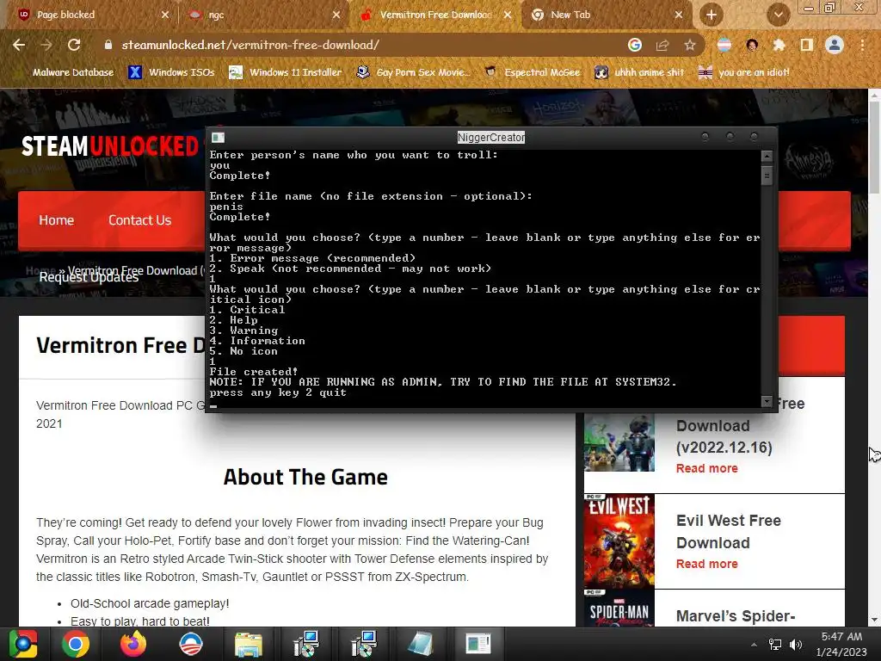Viewport: 881px width, 661px height.
Task: Click the first installer icon on the taskbar
Action: (x=306, y=644)
